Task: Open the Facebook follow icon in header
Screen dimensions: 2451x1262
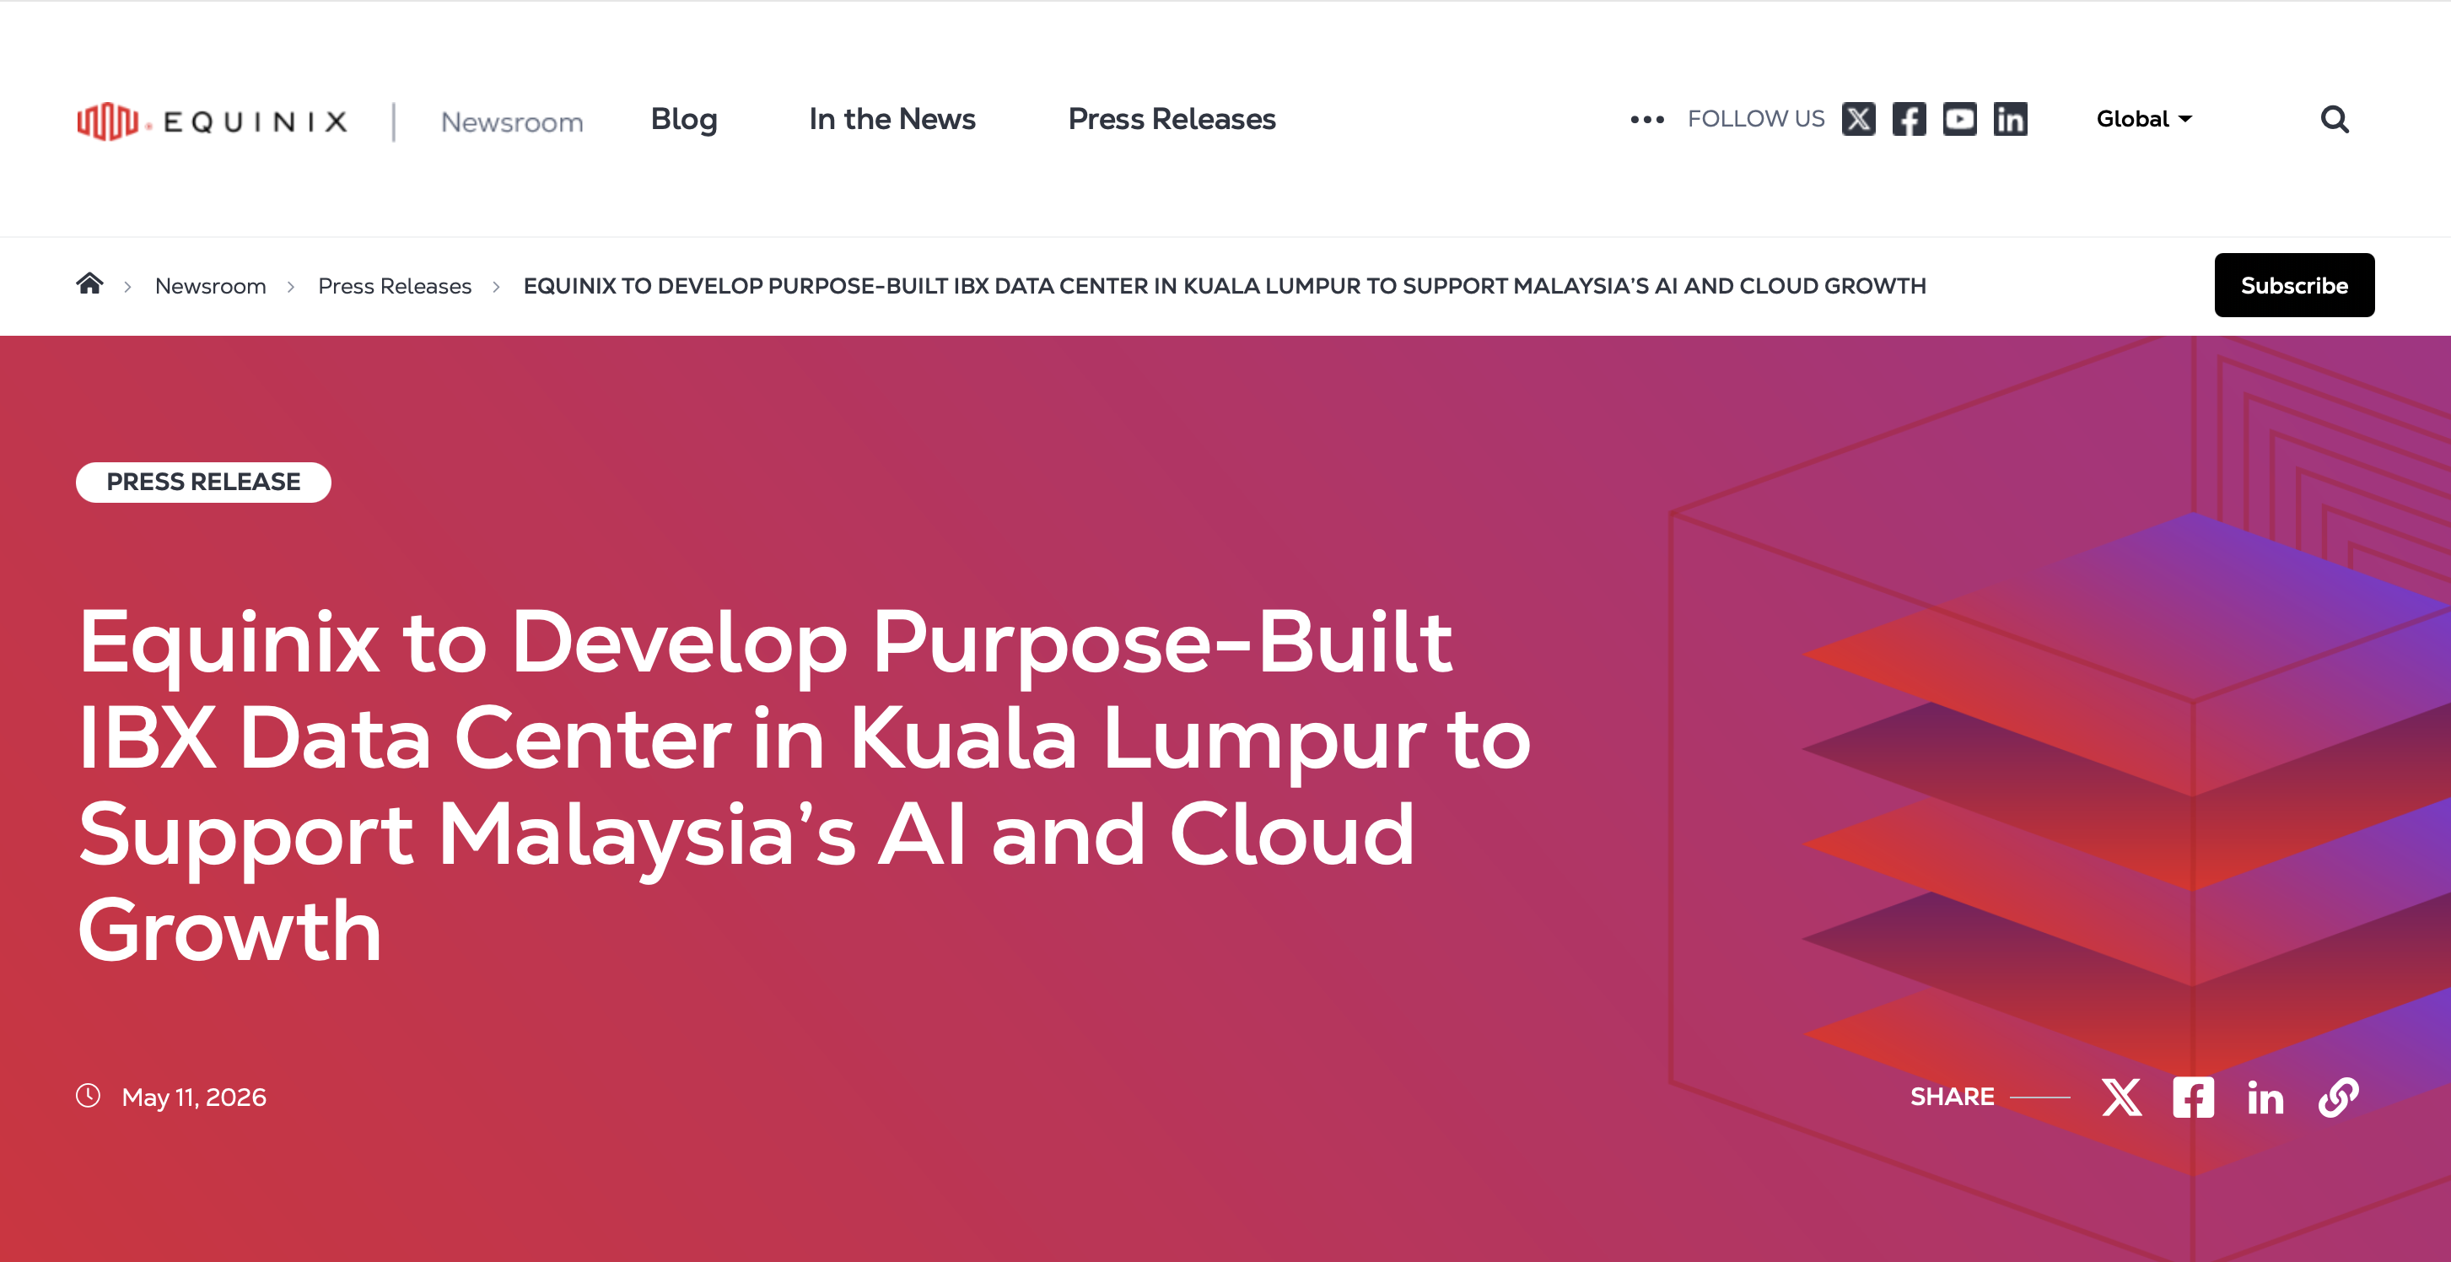Action: [x=1909, y=119]
